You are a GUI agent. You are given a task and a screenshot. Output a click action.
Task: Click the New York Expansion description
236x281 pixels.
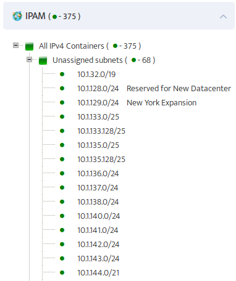[162, 103]
